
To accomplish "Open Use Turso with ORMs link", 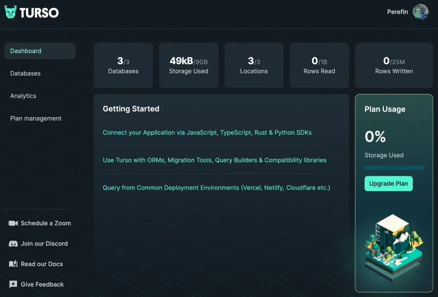I will 214,160.
